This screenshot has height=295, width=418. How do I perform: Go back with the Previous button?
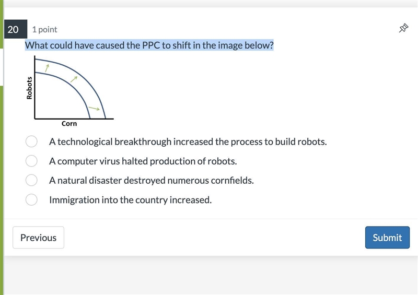[38, 238]
